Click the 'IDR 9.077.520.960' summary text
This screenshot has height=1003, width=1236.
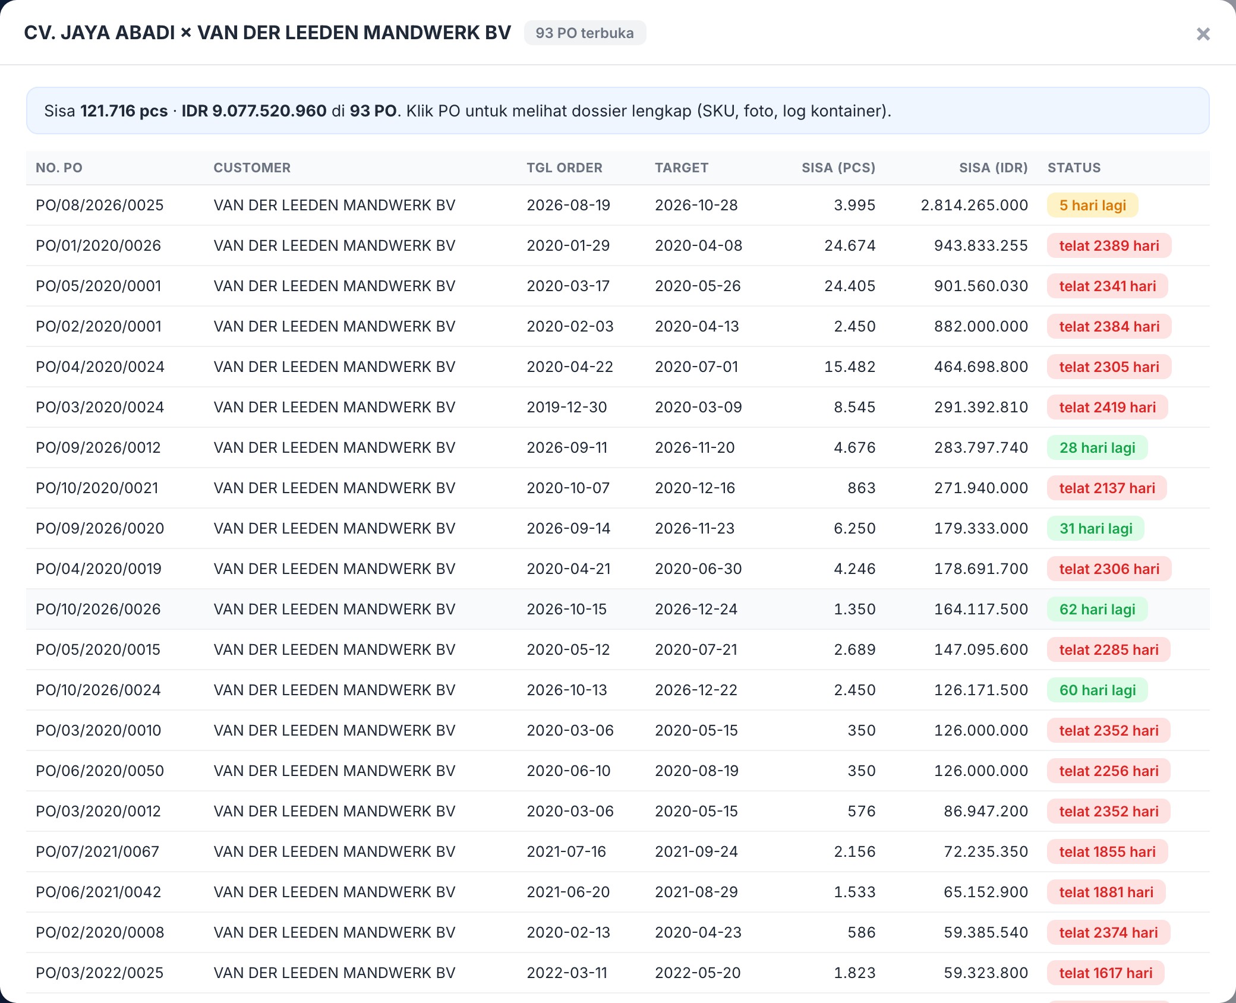254,111
